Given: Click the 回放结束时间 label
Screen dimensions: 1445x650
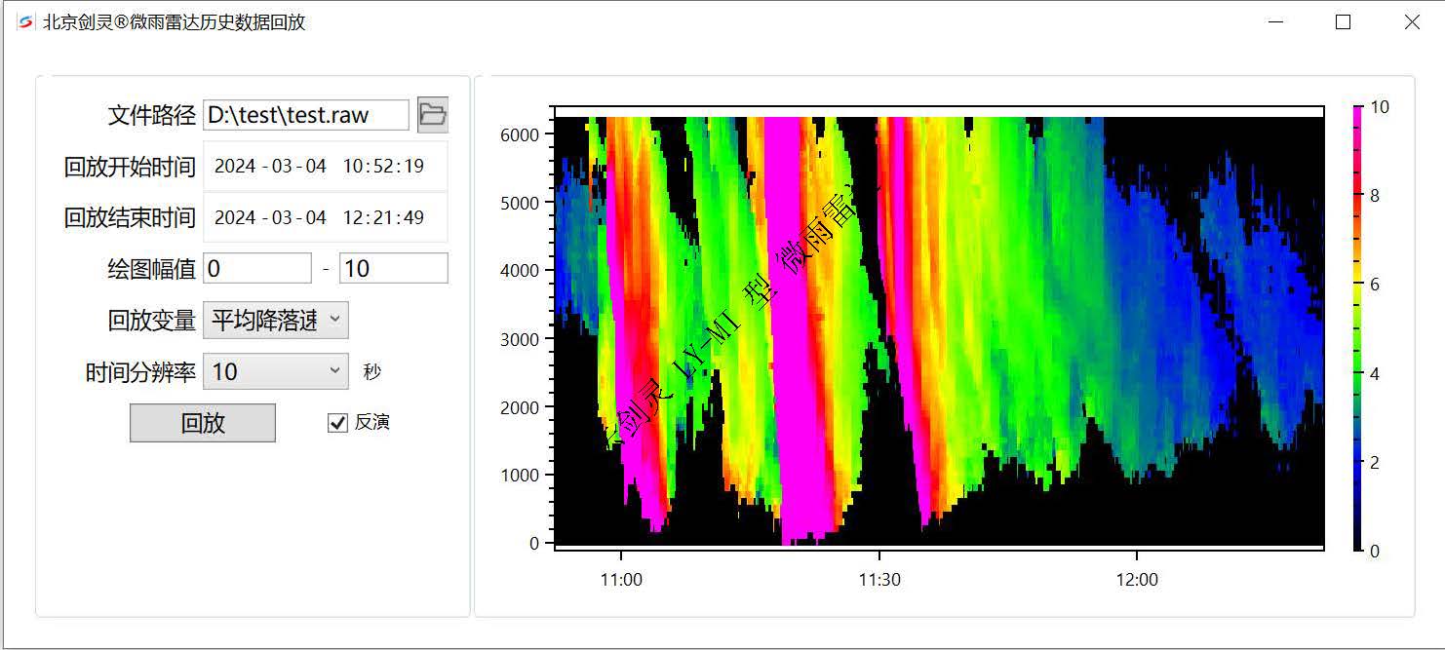Looking at the screenshot, I should click(130, 218).
